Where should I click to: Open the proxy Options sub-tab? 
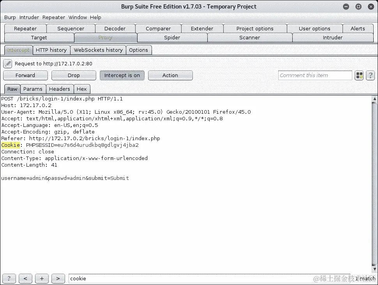pyautogui.click(x=139, y=50)
